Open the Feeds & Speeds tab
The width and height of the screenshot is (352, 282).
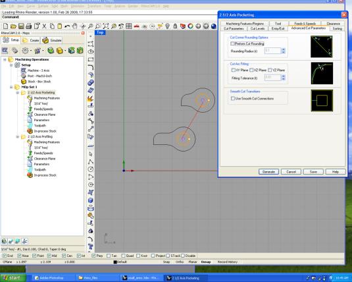tap(305, 23)
